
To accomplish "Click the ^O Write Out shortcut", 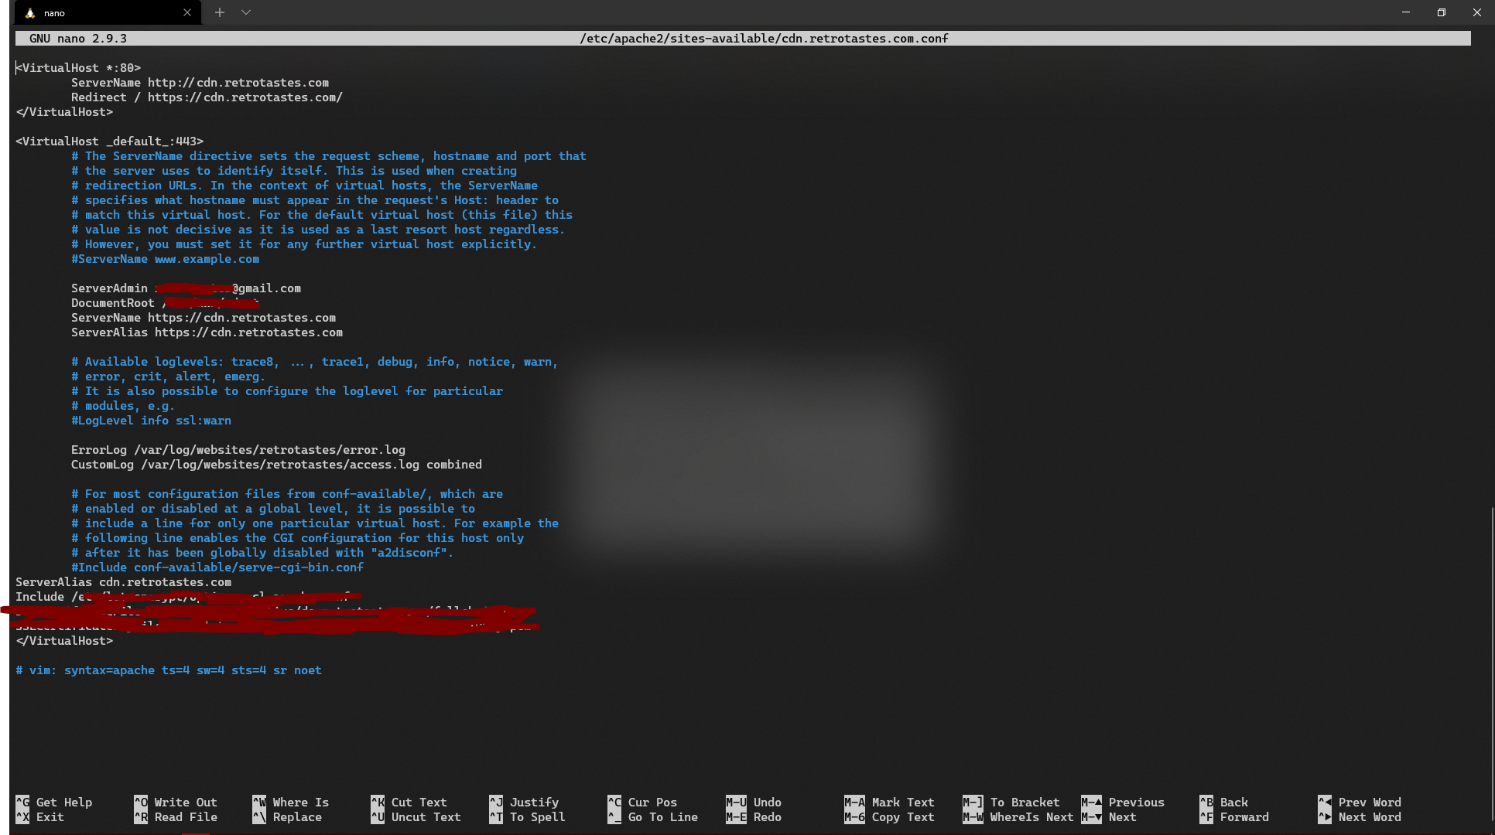I will click(x=176, y=803).
